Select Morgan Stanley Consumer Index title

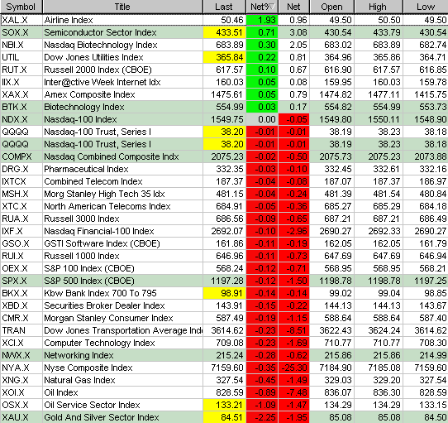click(108, 318)
